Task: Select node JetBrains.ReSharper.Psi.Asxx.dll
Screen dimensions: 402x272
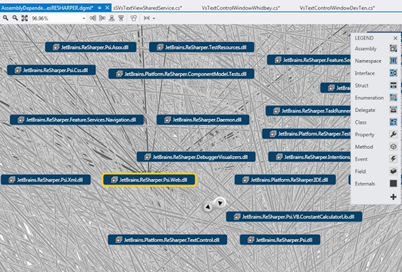Action: point(91,48)
